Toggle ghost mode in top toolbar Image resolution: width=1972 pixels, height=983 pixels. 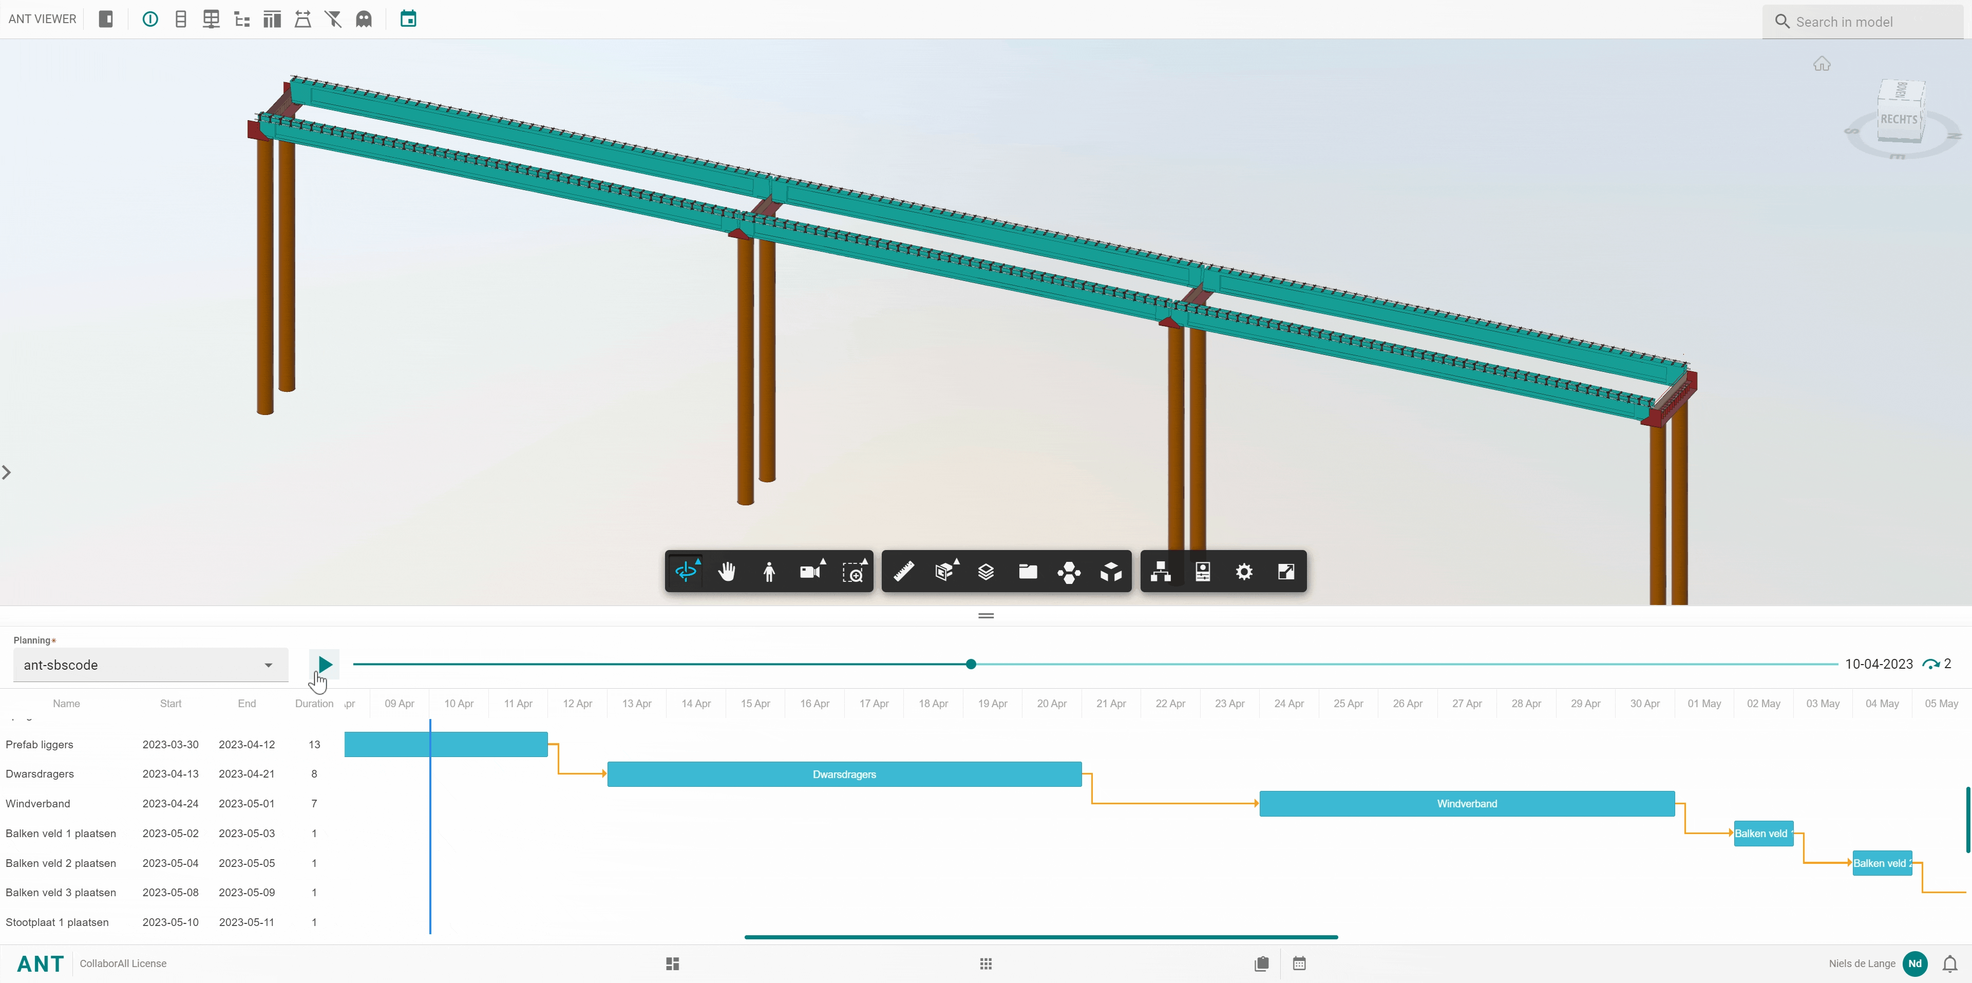coord(364,19)
